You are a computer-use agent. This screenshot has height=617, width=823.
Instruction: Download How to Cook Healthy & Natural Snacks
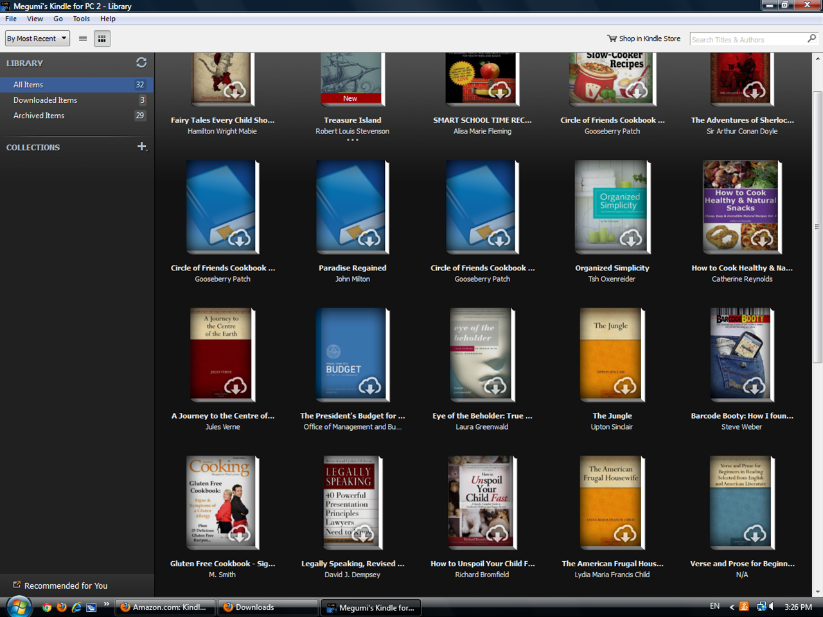point(761,238)
